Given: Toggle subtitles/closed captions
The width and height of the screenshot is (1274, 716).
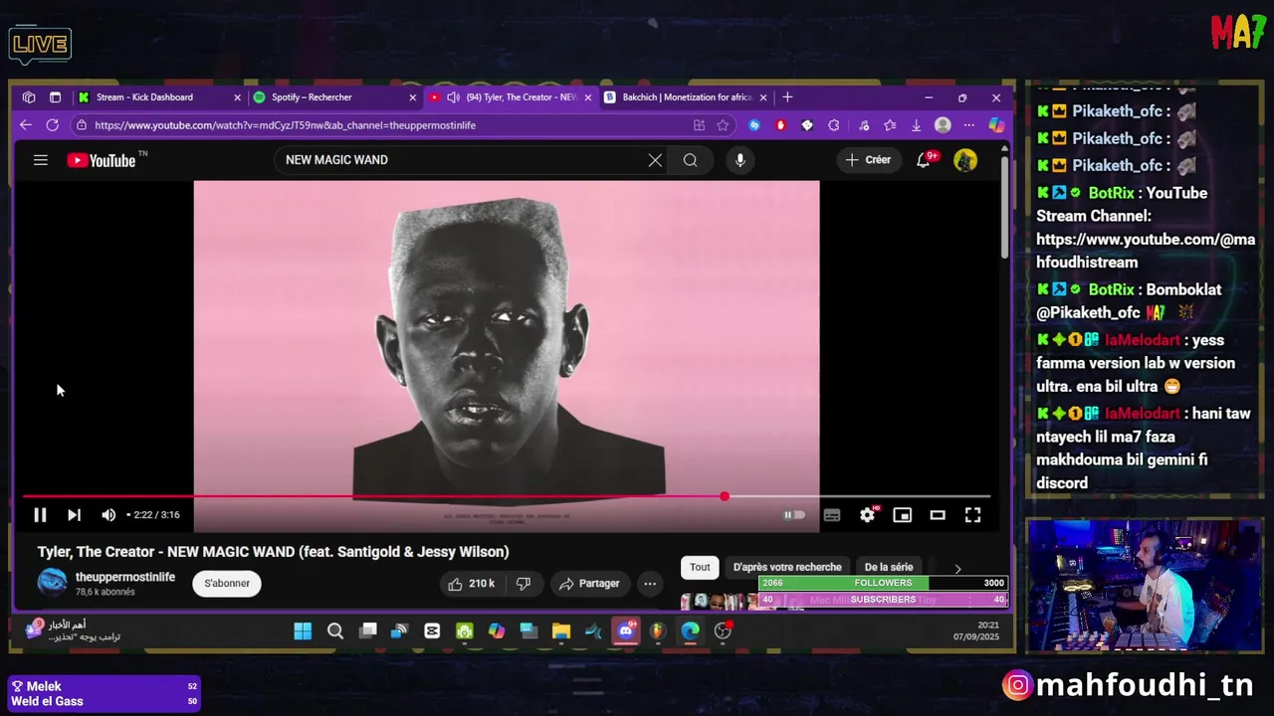Looking at the screenshot, I should 832,515.
